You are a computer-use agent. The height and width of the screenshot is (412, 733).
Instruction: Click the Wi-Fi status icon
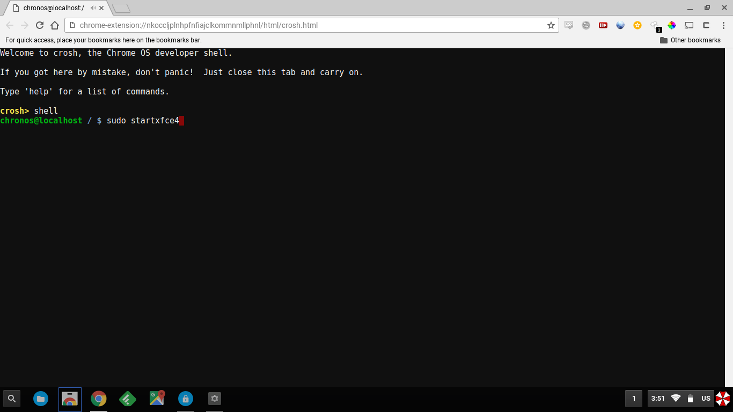(x=676, y=399)
